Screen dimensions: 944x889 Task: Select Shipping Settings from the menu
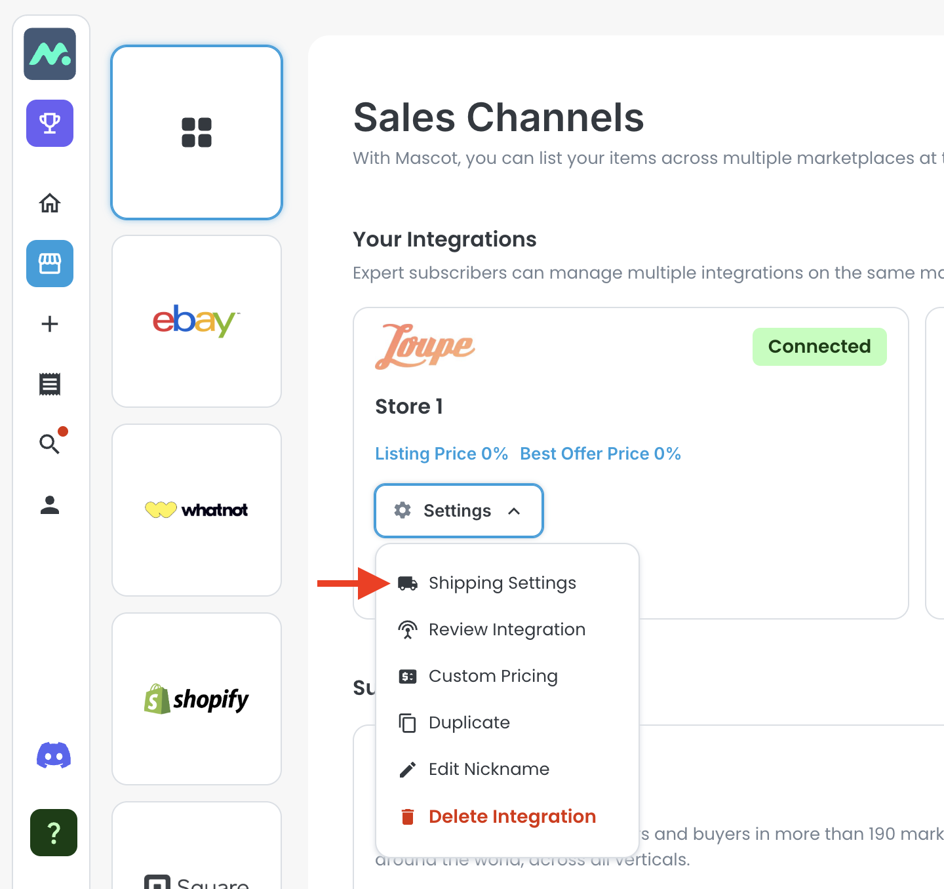pyautogui.click(x=502, y=583)
